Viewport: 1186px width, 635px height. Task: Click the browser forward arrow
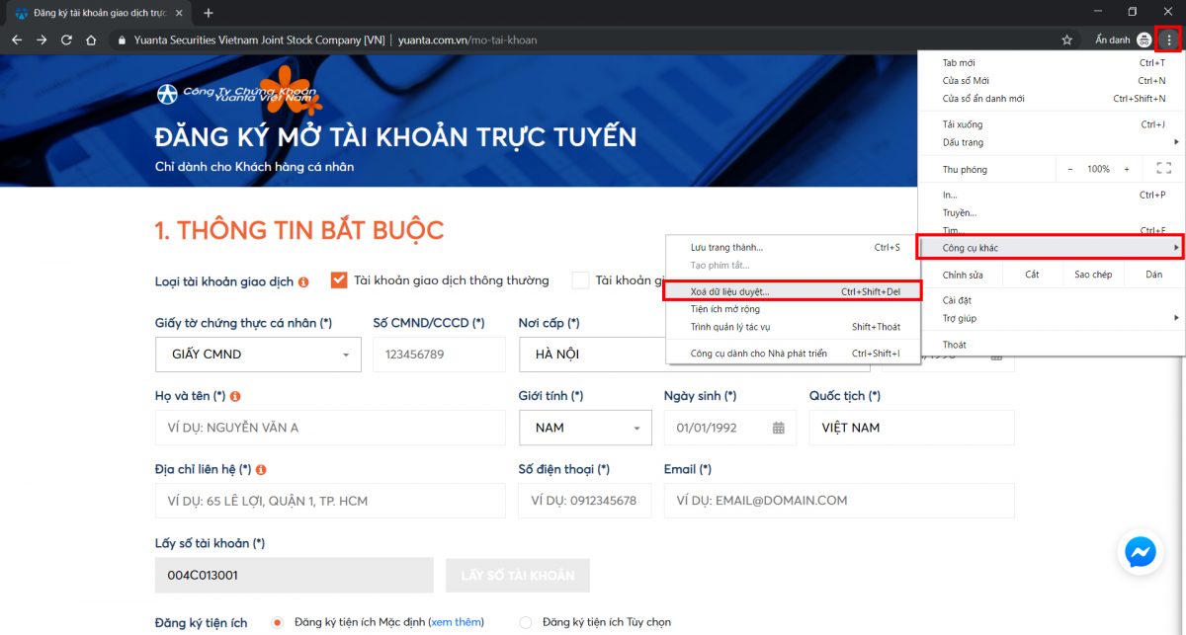point(42,40)
